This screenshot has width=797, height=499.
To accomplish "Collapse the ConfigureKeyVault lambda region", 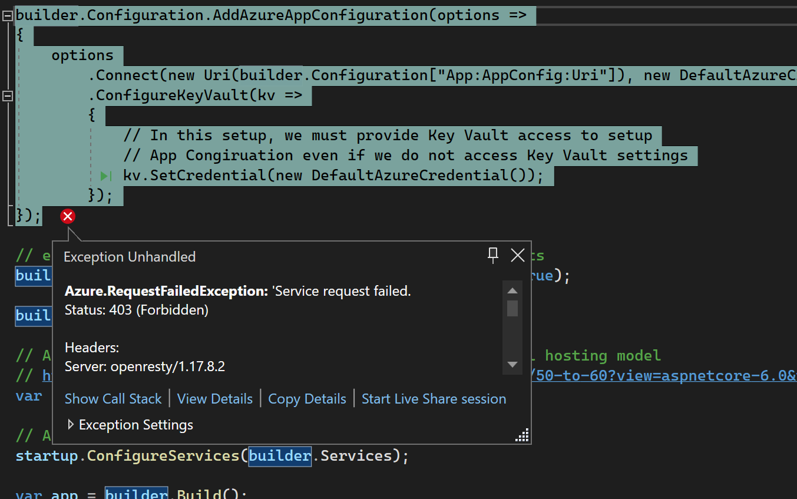I will pyautogui.click(x=8, y=95).
